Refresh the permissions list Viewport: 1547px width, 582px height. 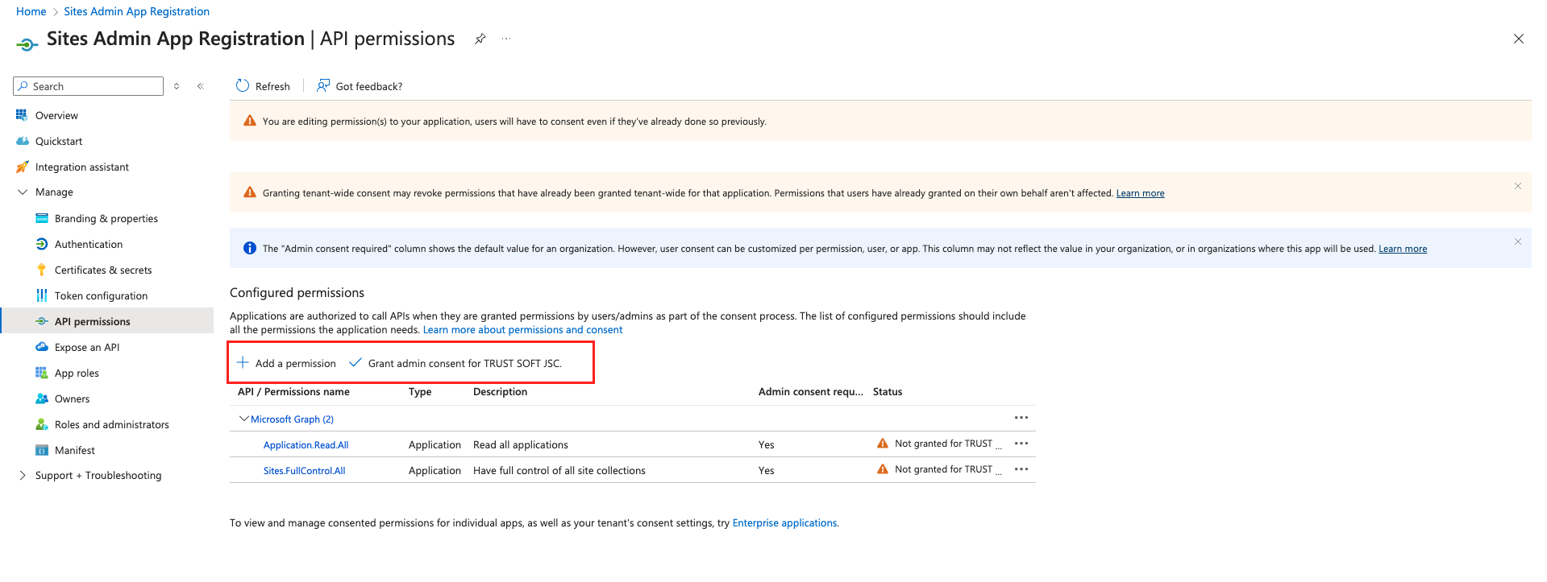(x=263, y=86)
